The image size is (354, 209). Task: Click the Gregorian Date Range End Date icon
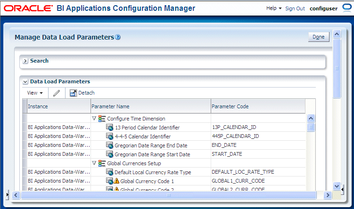click(x=109, y=145)
